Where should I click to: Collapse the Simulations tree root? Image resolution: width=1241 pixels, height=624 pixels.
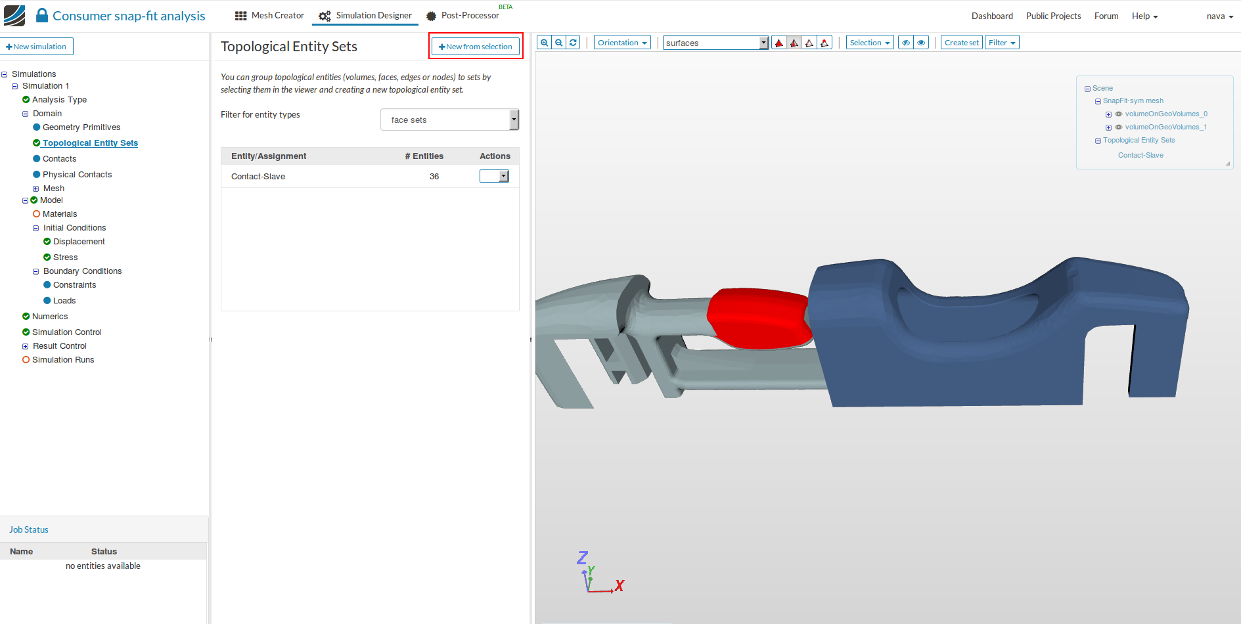pyautogui.click(x=5, y=75)
